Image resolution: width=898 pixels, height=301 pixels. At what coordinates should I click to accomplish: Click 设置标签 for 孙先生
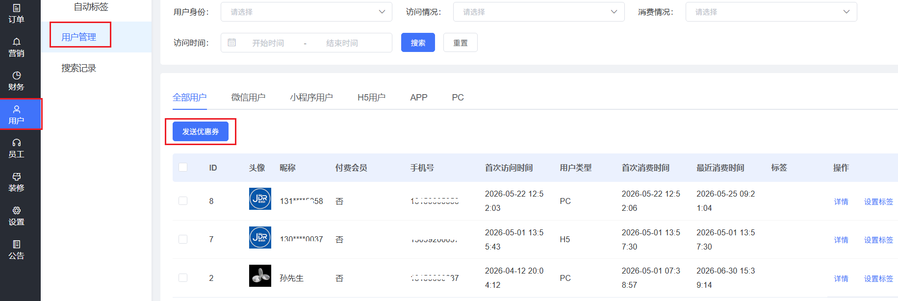878,278
